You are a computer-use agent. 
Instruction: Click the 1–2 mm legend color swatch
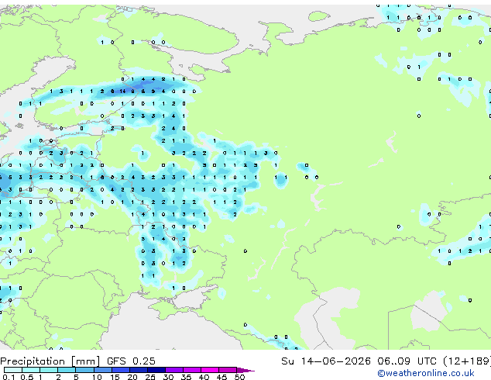point(49,370)
